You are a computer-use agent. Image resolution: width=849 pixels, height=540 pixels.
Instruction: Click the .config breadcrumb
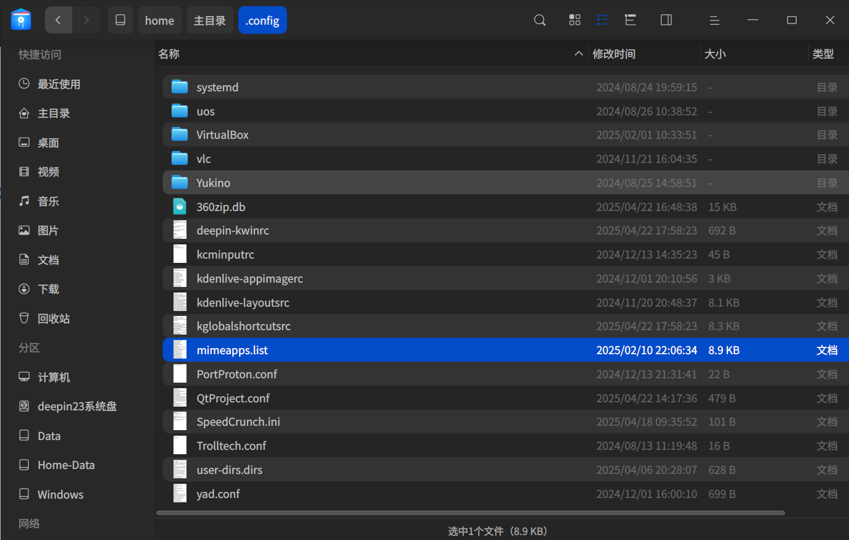[262, 20]
